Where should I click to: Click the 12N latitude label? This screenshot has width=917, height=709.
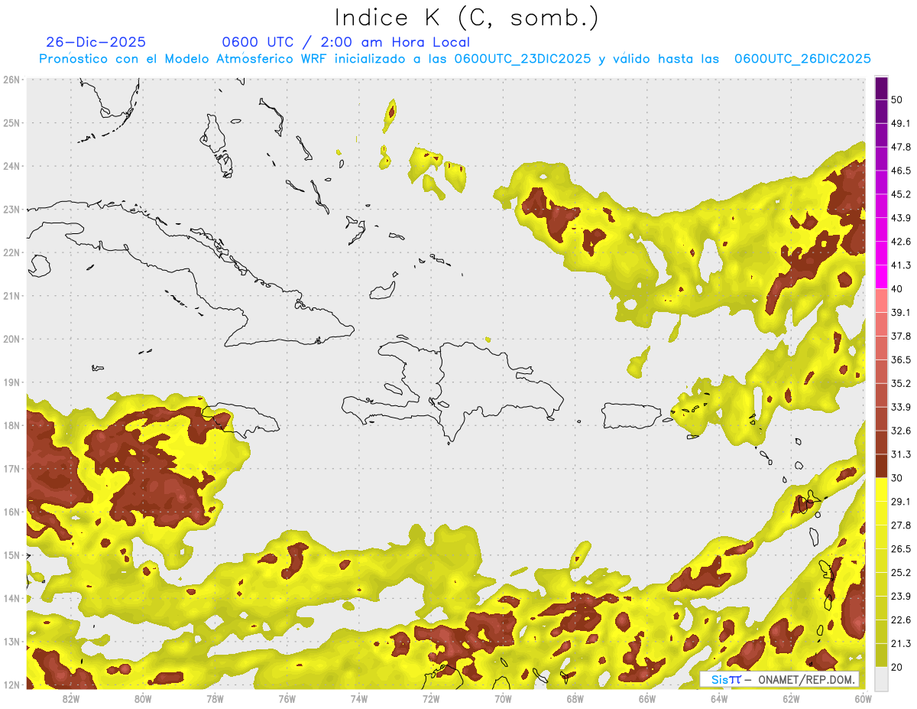coord(11,685)
